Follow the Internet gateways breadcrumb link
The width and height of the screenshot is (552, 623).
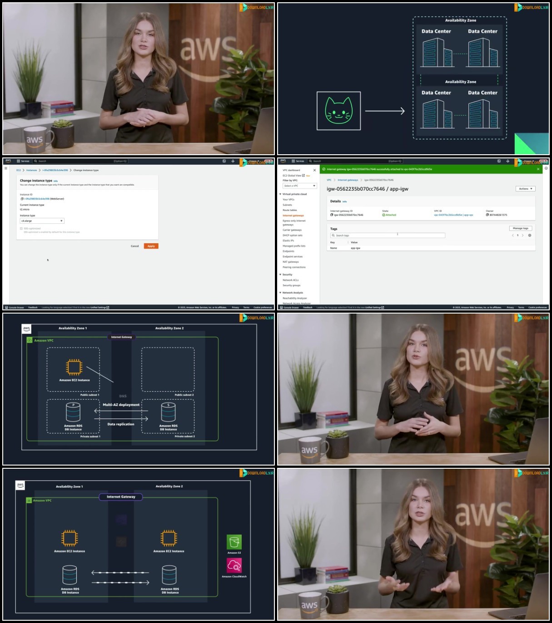[348, 180]
